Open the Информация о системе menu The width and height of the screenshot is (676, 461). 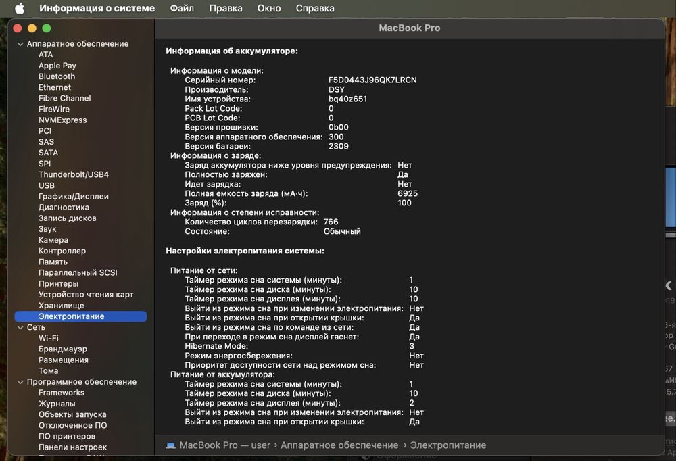coord(97,8)
